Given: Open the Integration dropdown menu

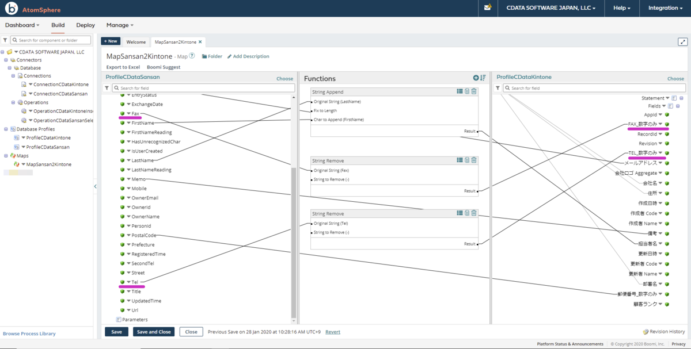Looking at the screenshot, I should click(666, 8).
